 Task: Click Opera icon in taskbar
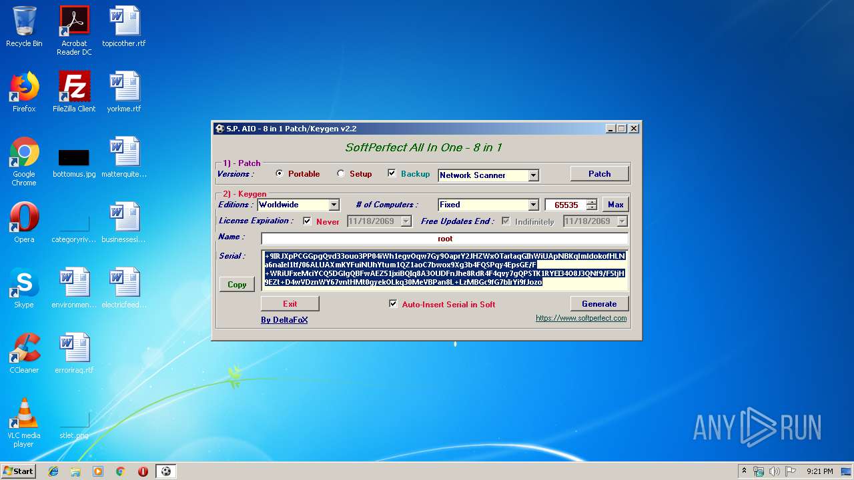(x=143, y=471)
